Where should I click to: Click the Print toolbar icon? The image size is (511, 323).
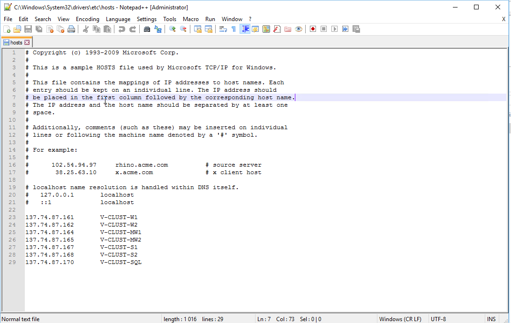(x=71, y=29)
